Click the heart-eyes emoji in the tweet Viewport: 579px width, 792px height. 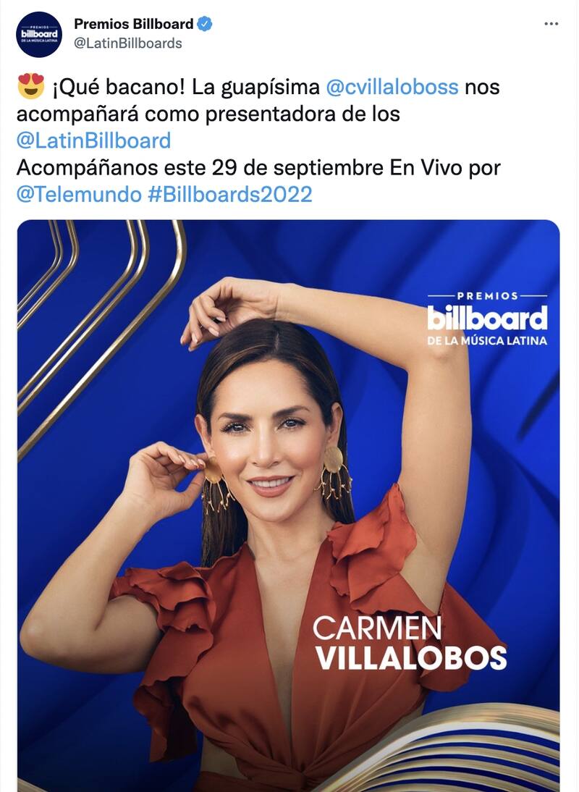(31, 86)
